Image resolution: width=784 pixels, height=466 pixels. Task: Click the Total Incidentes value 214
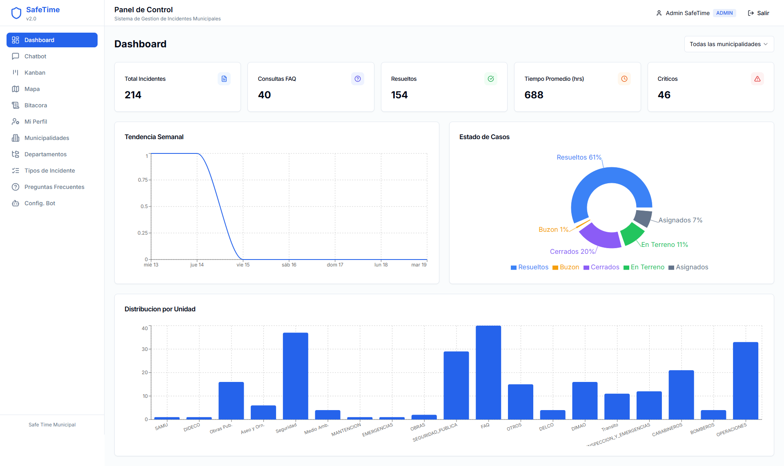[133, 95]
